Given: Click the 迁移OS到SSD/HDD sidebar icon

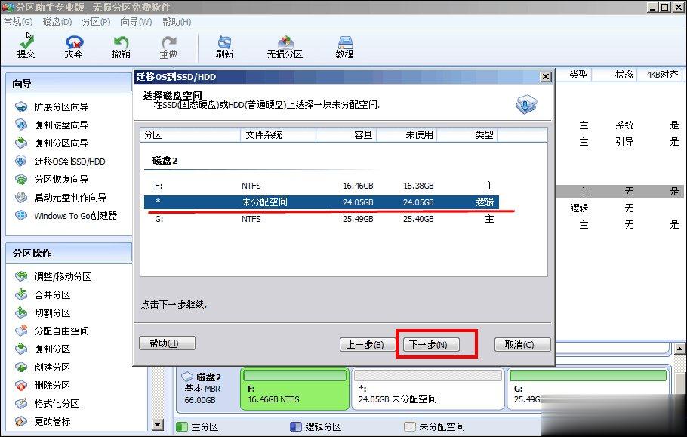Looking at the screenshot, I should pos(21,161).
